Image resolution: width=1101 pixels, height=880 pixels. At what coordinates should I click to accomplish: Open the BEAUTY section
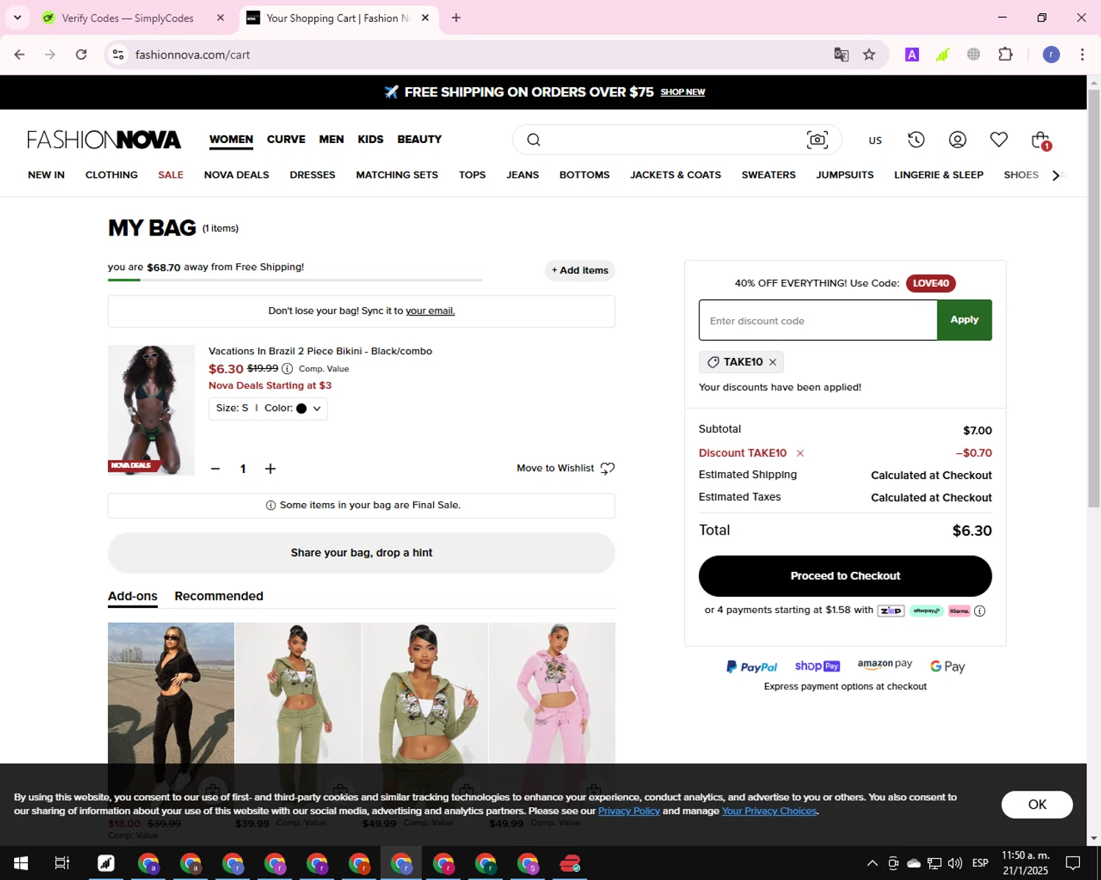tap(419, 139)
